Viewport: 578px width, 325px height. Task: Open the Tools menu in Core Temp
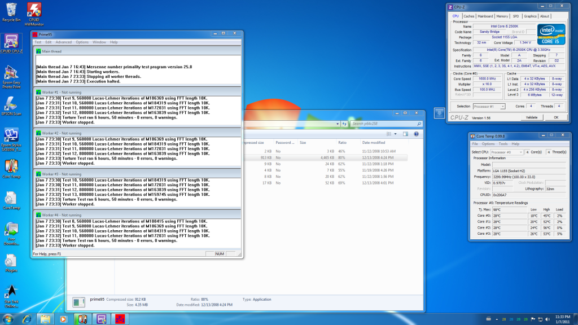point(503,144)
